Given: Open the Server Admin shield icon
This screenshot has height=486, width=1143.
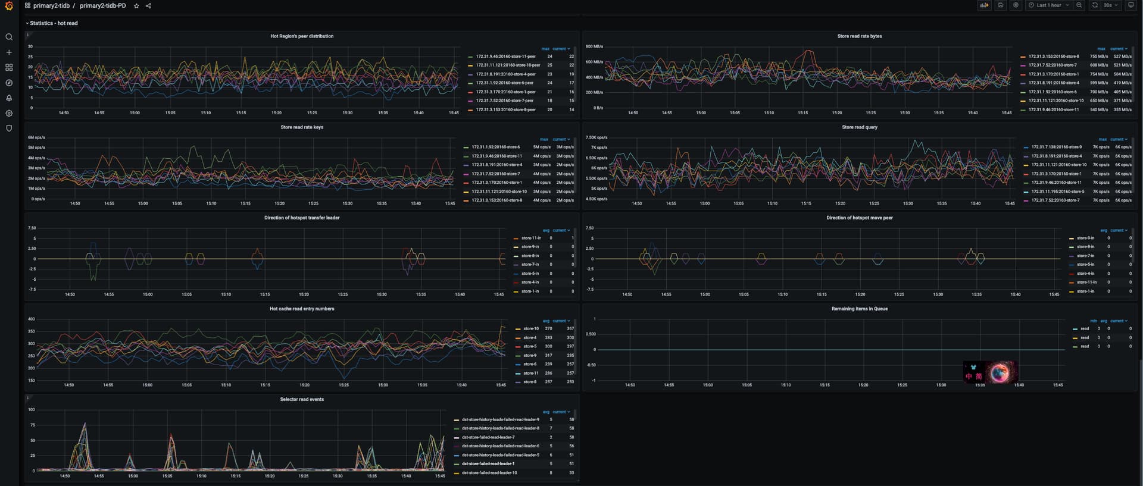Looking at the screenshot, I should (9, 128).
